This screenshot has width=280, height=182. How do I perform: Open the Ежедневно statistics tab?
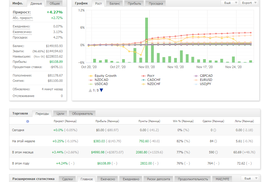tap(131, 179)
